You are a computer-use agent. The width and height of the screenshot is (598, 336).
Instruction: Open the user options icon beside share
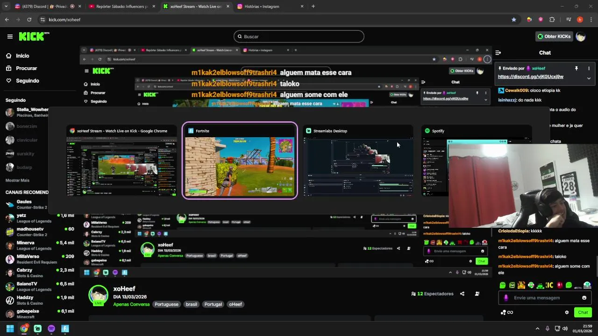click(x=477, y=294)
